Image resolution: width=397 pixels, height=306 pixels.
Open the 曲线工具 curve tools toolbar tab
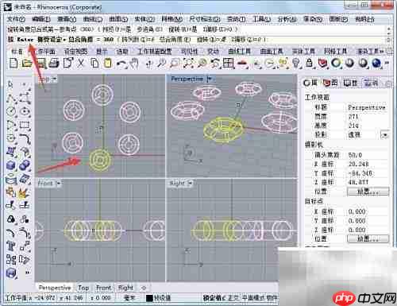(x=240, y=51)
